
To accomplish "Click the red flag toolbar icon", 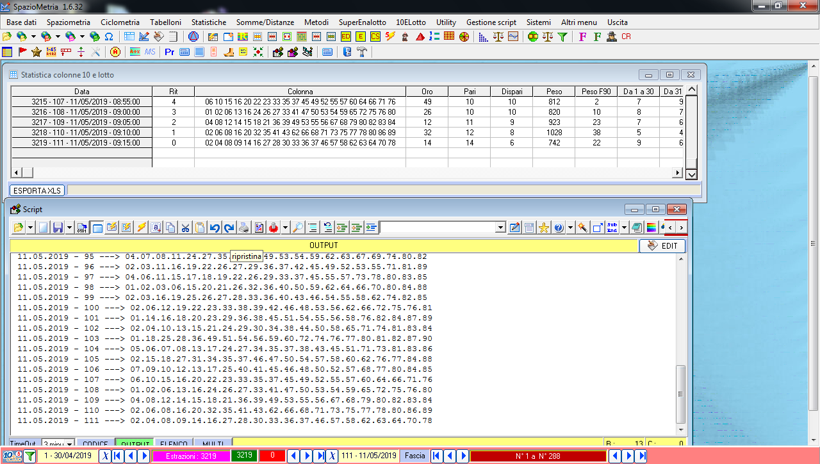I will 22,52.
